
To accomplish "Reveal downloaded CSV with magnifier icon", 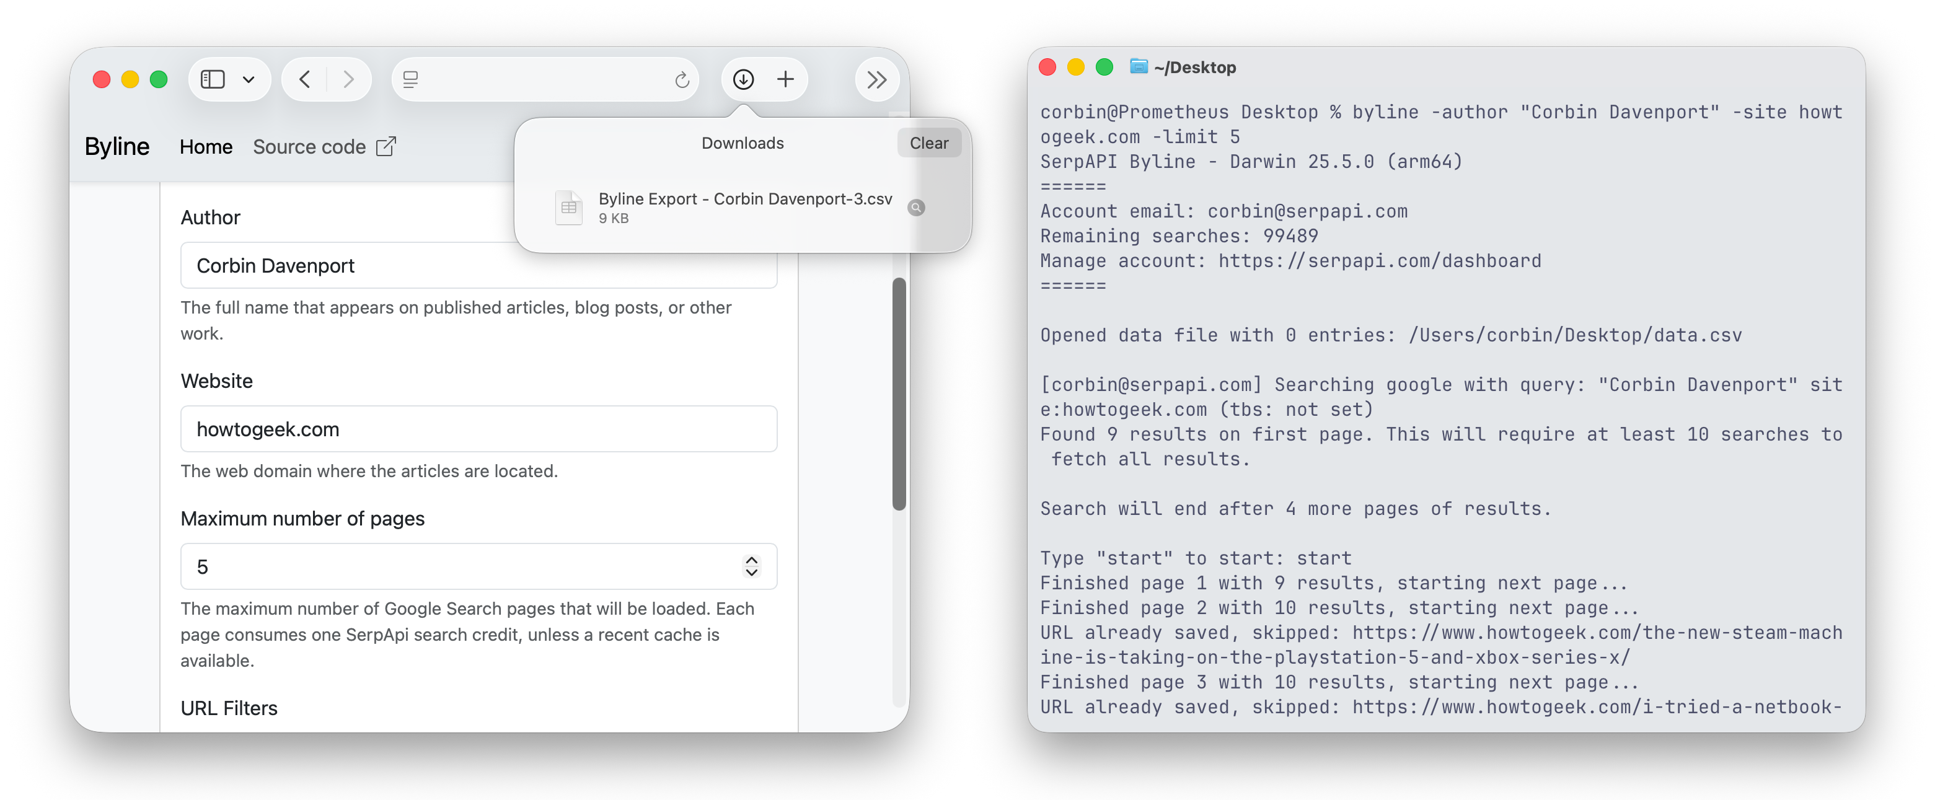I will coord(915,208).
